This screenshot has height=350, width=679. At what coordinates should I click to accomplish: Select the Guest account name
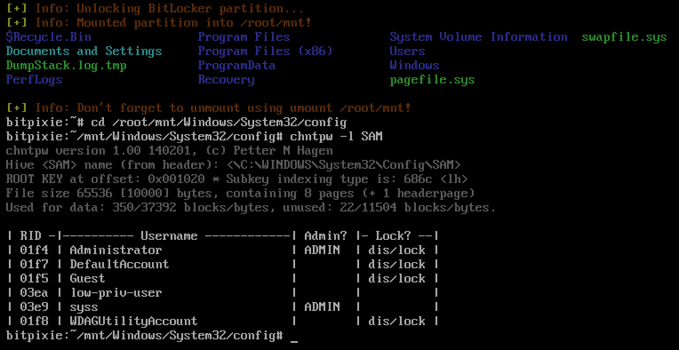click(x=87, y=278)
